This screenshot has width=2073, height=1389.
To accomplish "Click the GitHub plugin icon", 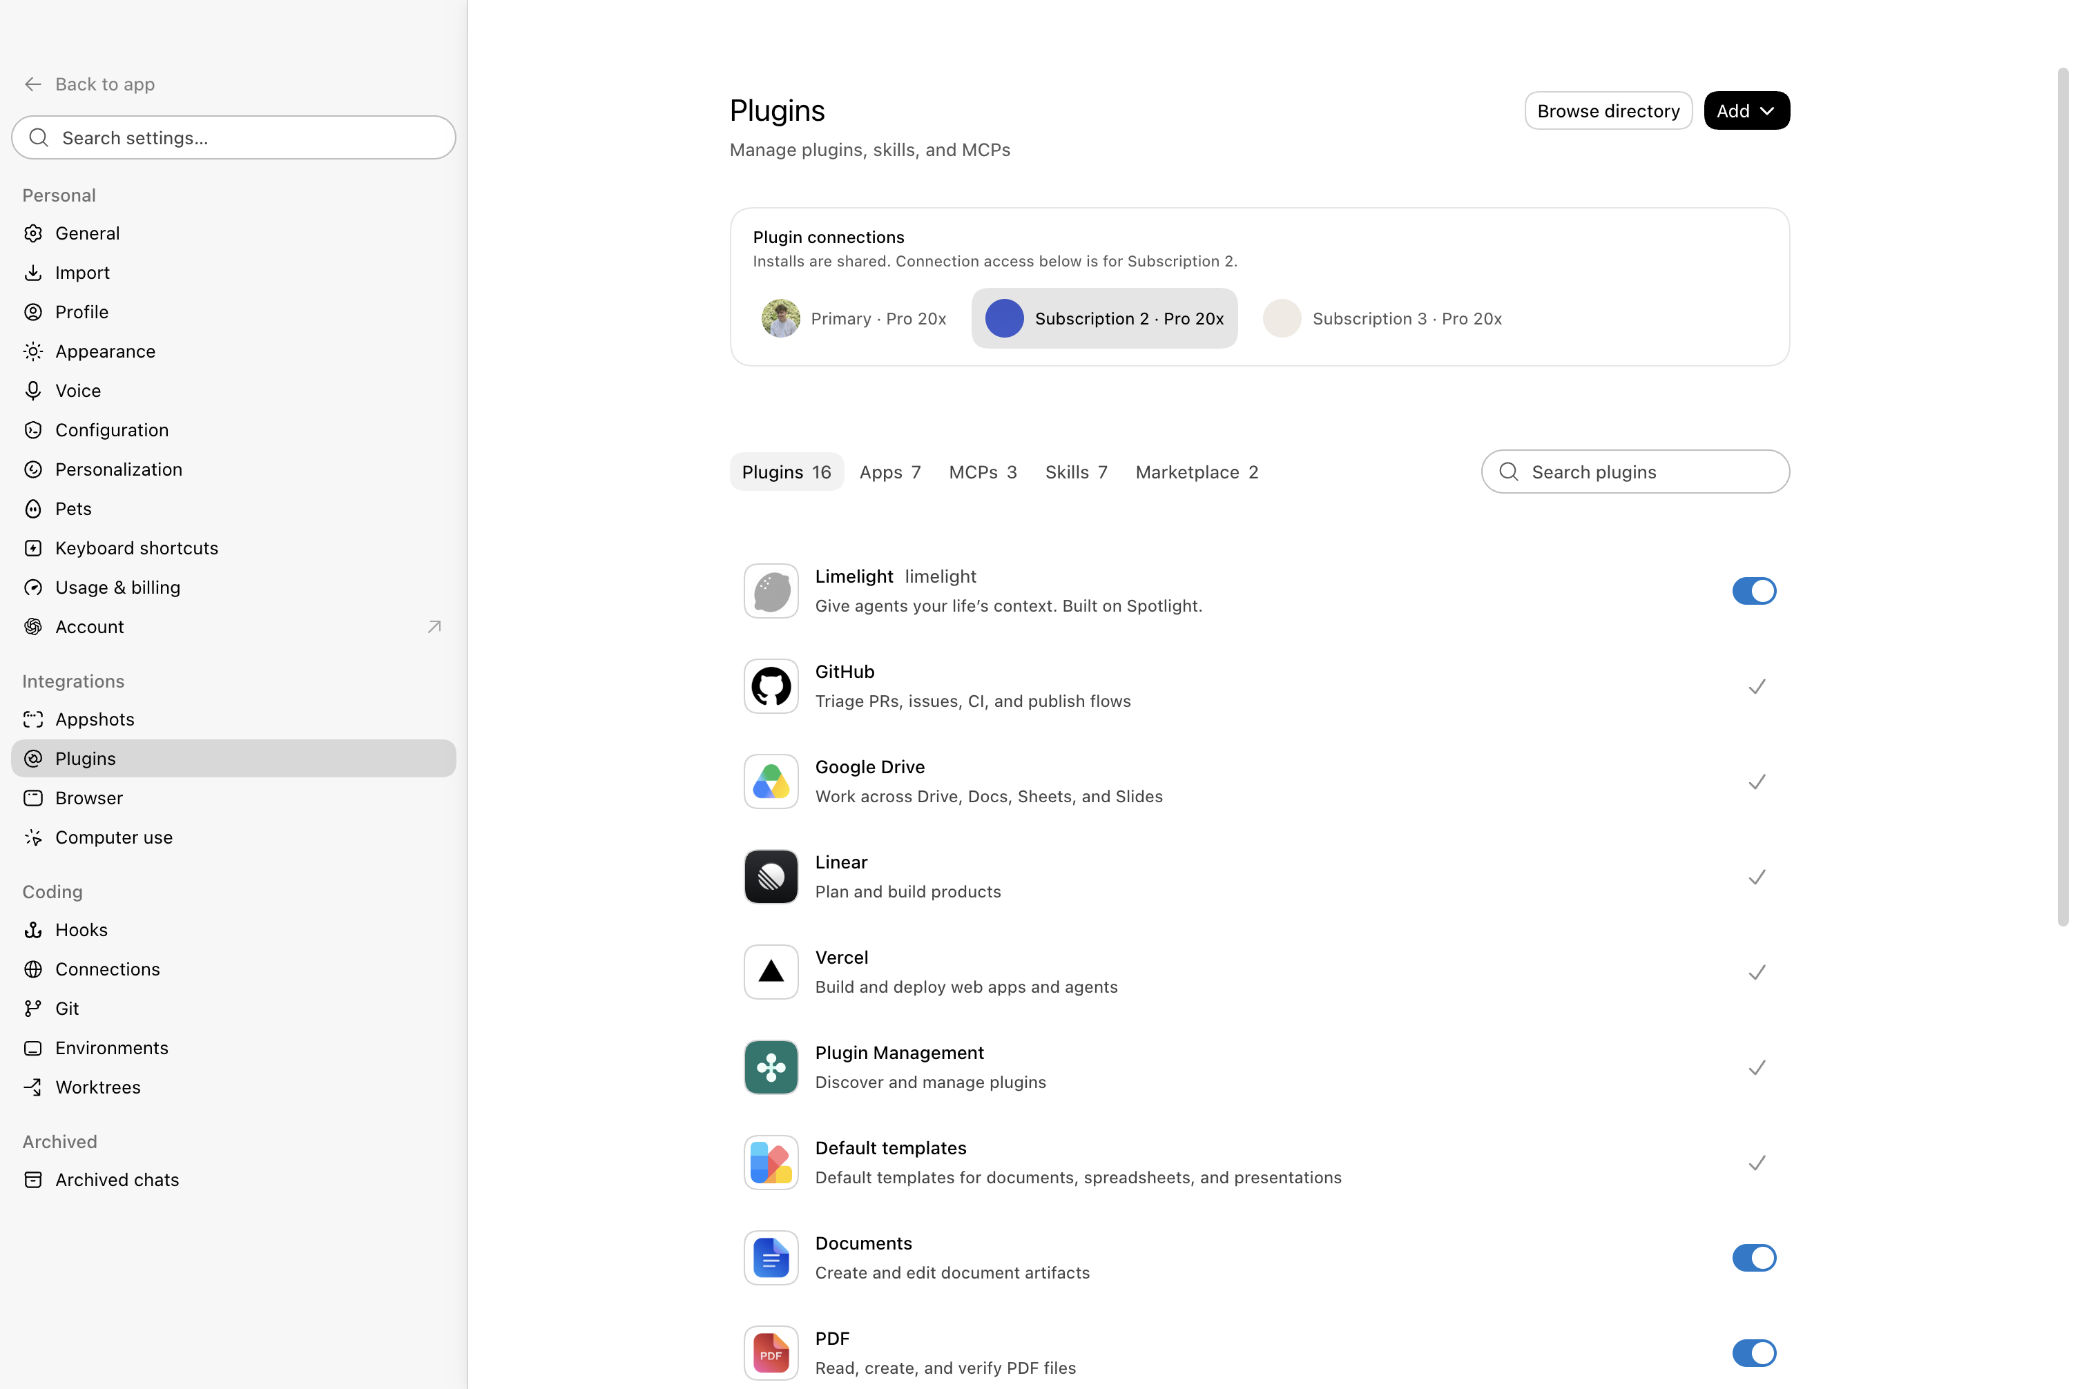I will coord(771,686).
